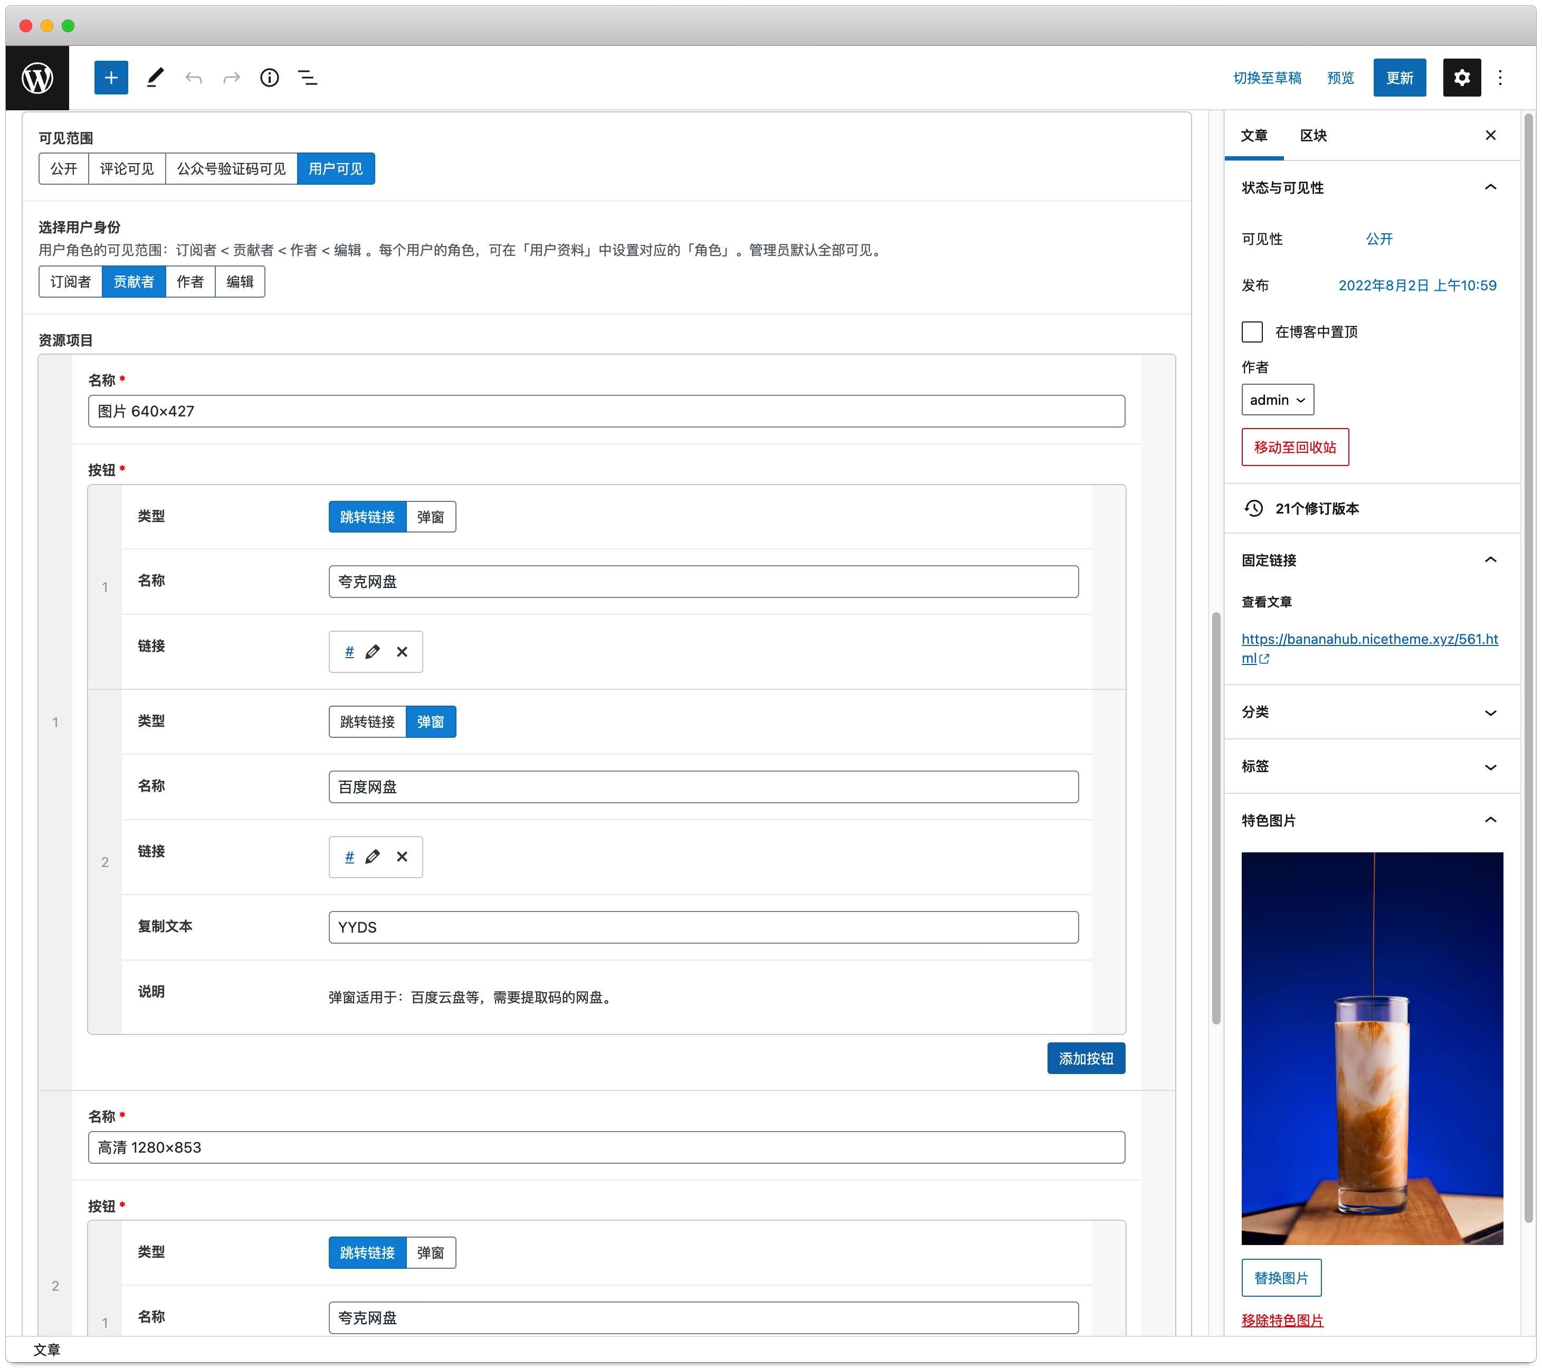Click the YYDS copy text field
Viewport: 1542px width, 1368px height.
click(703, 927)
